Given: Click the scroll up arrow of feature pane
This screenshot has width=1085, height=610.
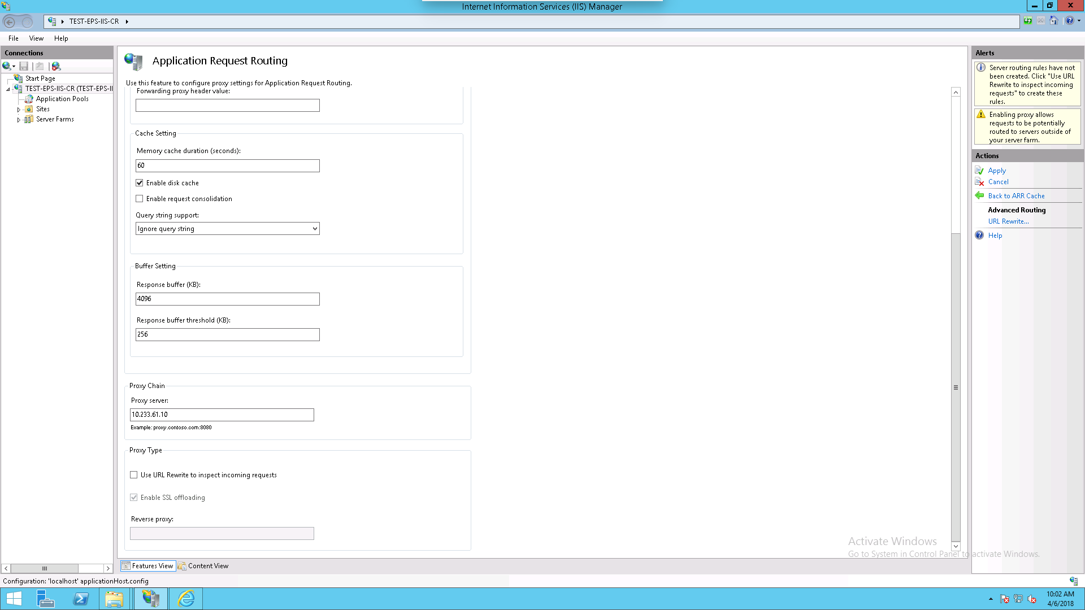Looking at the screenshot, I should pyautogui.click(x=956, y=92).
